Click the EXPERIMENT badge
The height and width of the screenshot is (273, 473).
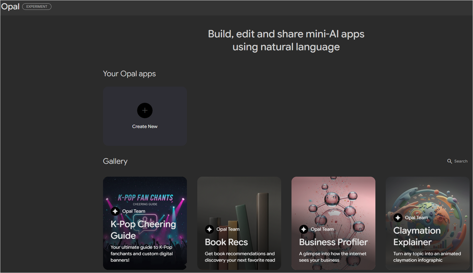click(37, 6)
